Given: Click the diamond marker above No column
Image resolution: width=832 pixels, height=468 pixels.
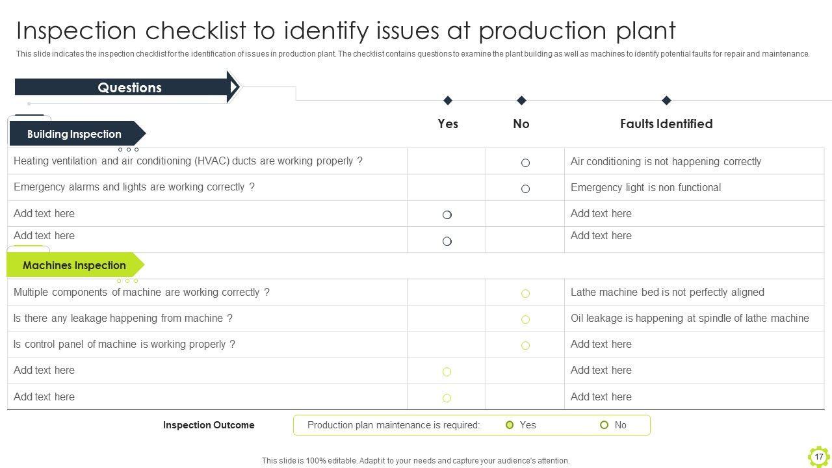Looking at the screenshot, I should click(x=521, y=100).
